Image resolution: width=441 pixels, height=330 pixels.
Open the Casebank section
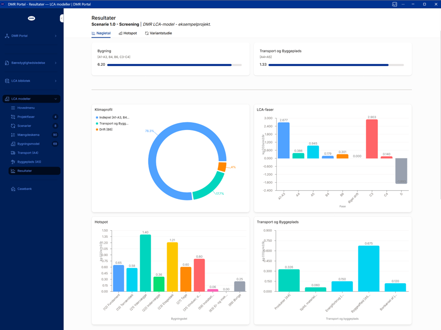point(24,189)
